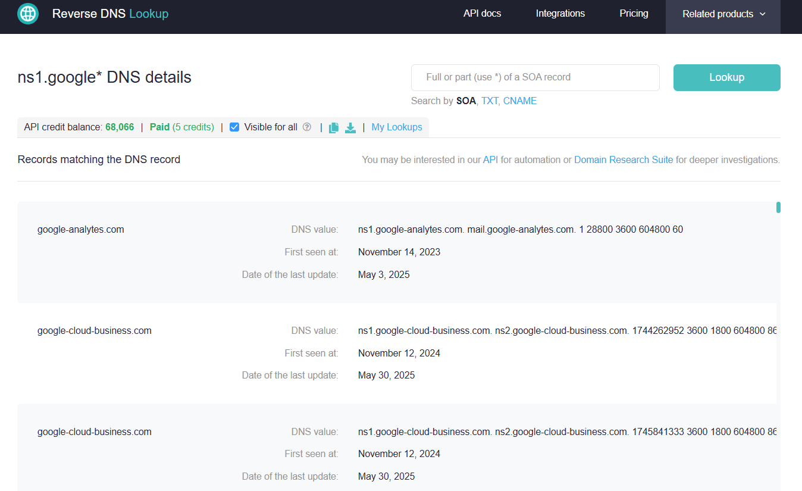Select DNS value with serial 1744262952
802x491 pixels.
pos(567,330)
